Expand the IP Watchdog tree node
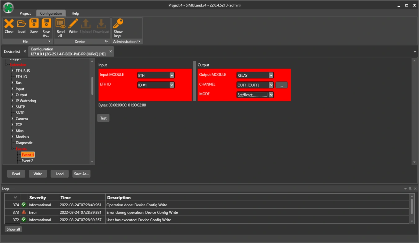The image size is (419, 243). point(13,101)
